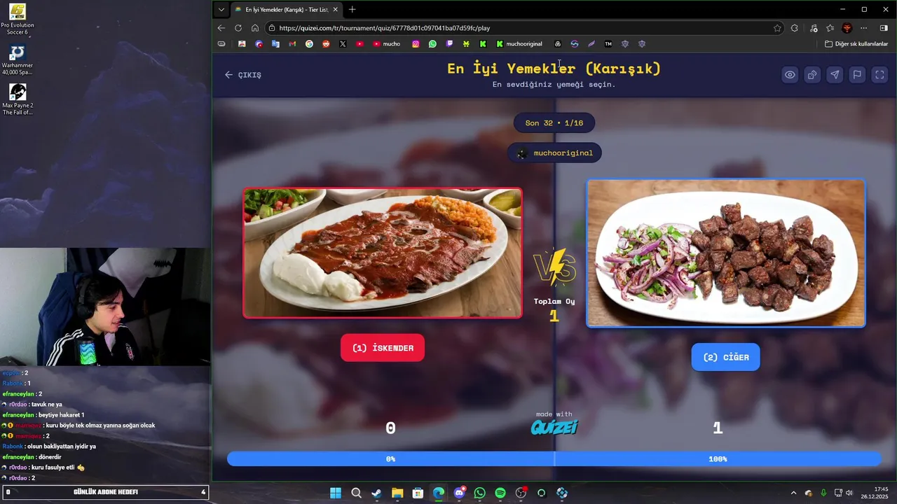Open the TM bookmark icon
Screen dimensions: 897x504
pos(608,43)
